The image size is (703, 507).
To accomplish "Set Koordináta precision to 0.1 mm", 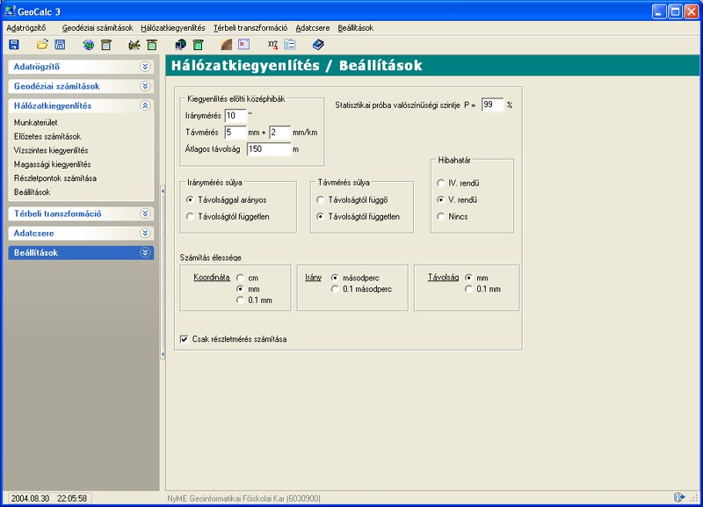I will [x=240, y=301].
